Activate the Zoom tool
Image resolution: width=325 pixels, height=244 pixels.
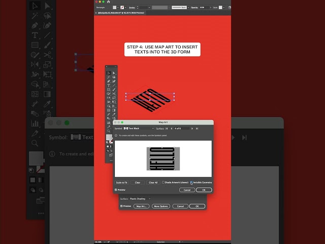(x=108, y=131)
